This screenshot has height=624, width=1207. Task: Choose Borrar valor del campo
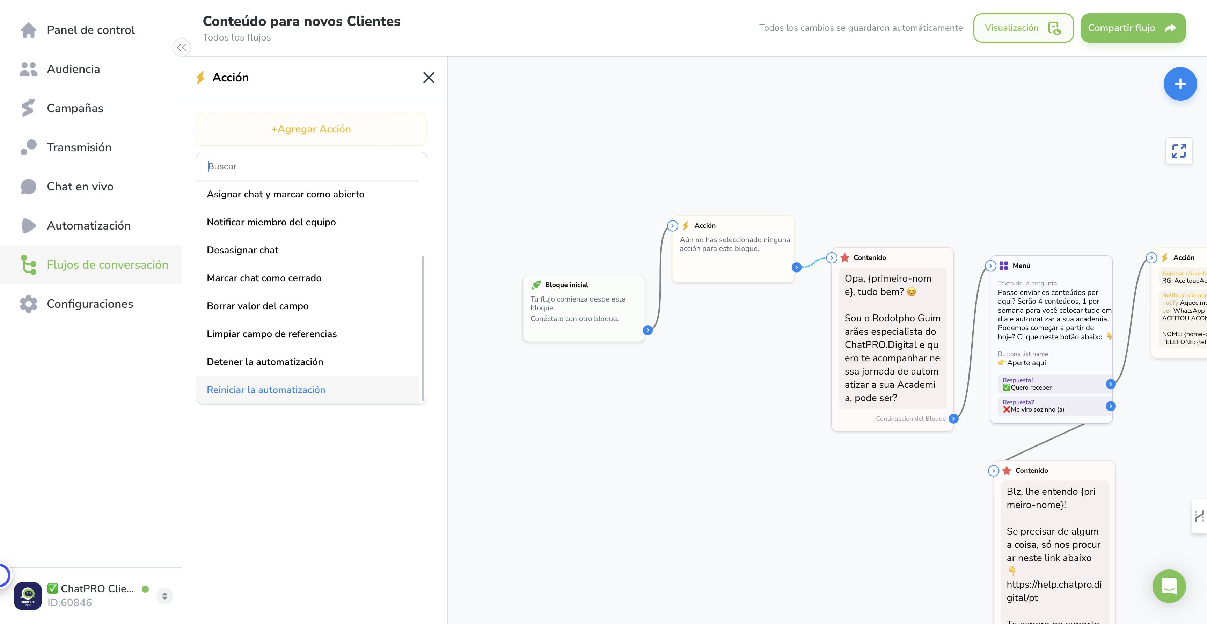coord(307,306)
